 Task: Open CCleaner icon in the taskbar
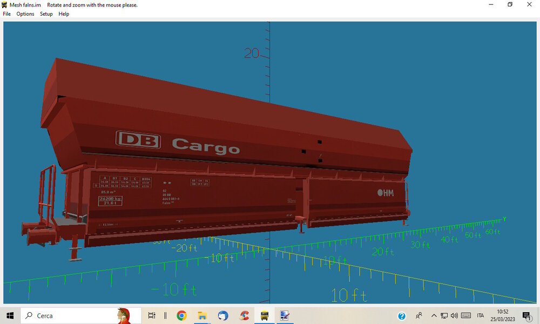point(244,315)
